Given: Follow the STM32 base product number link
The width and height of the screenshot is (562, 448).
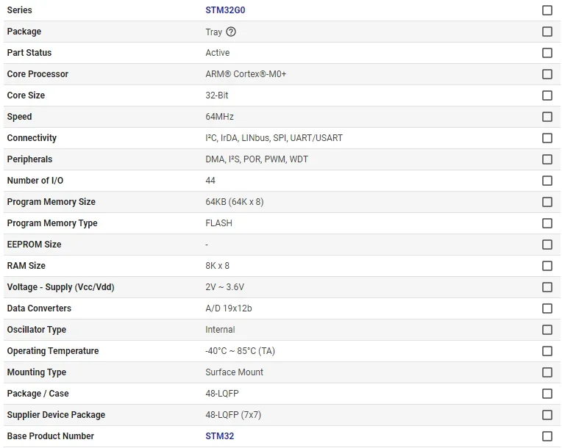Looking at the screenshot, I should coord(219,436).
